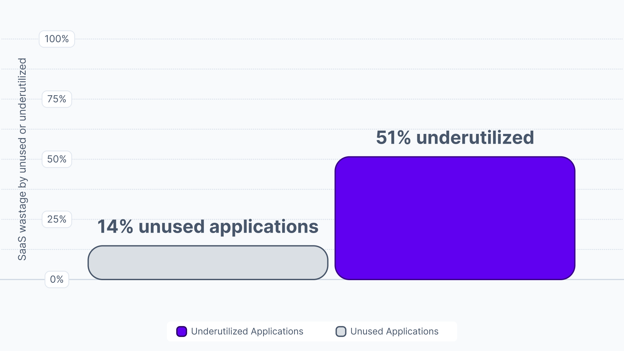Click the horizontal baseline axis line
The width and height of the screenshot is (624, 351).
pyautogui.click(x=312, y=279)
